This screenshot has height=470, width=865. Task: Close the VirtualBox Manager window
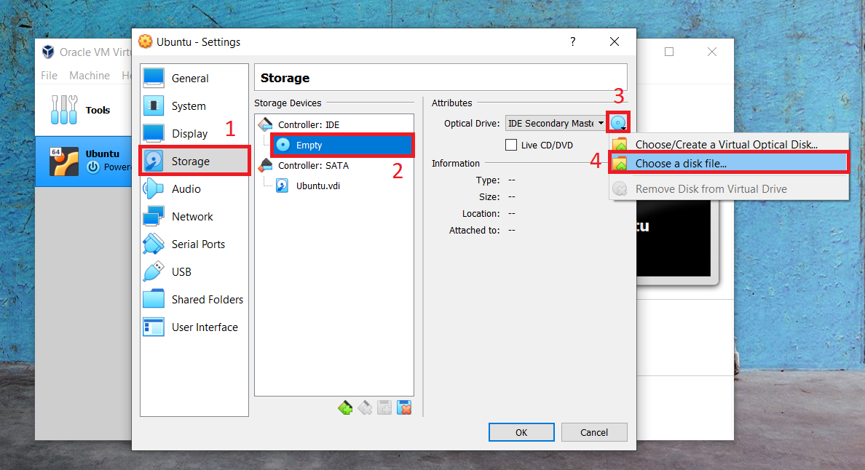click(x=712, y=52)
